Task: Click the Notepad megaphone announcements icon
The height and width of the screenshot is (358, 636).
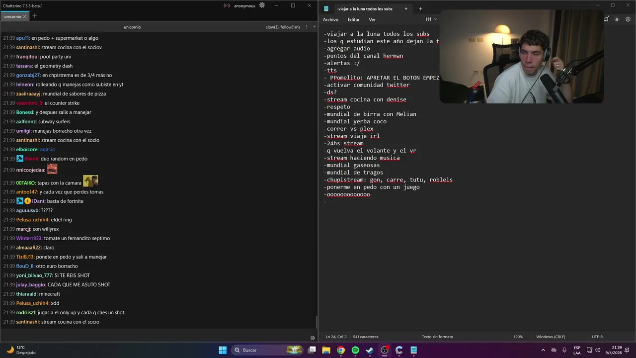Action: (607, 19)
